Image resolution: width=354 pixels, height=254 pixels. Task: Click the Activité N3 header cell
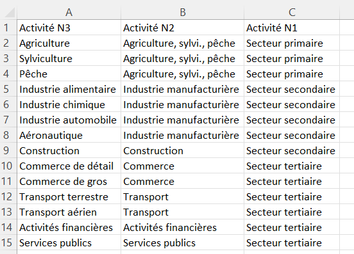(69, 28)
